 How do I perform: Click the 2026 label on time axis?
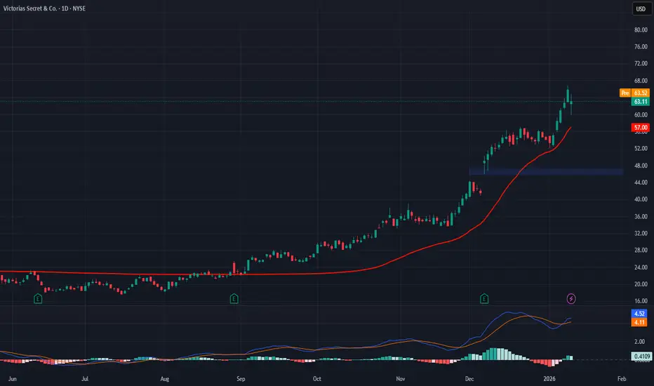549,379
